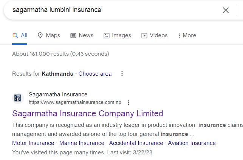Open the Marine Insurance sitelink

pyautogui.click(x=82, y=143)
